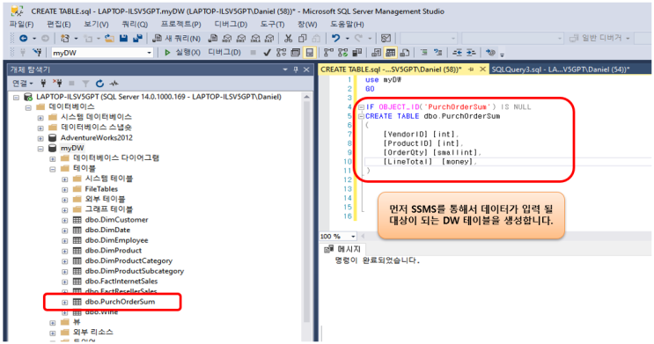The height and width of the screenshot is (344, 654).
Task: Click the Object Explorer disconnect icon
Action: [x=57, y=84]
